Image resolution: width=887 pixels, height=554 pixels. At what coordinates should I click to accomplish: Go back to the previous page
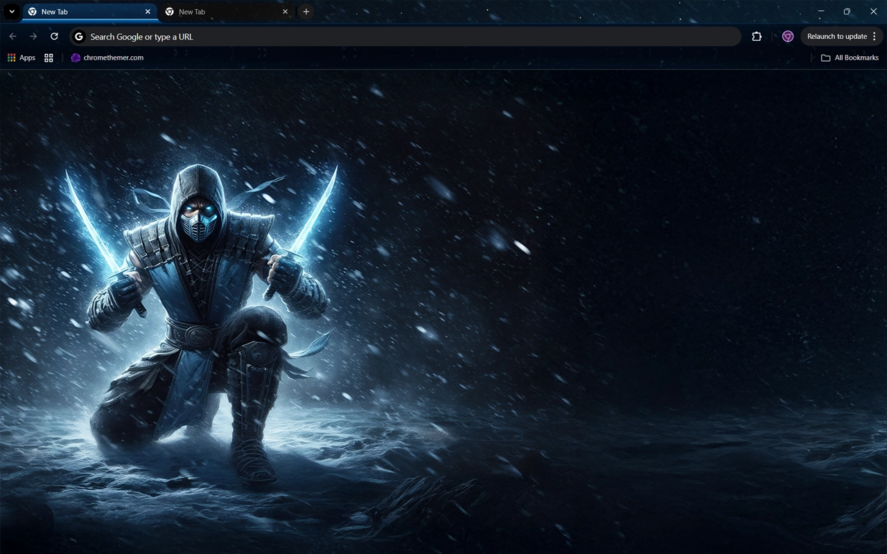click(12, 37)
